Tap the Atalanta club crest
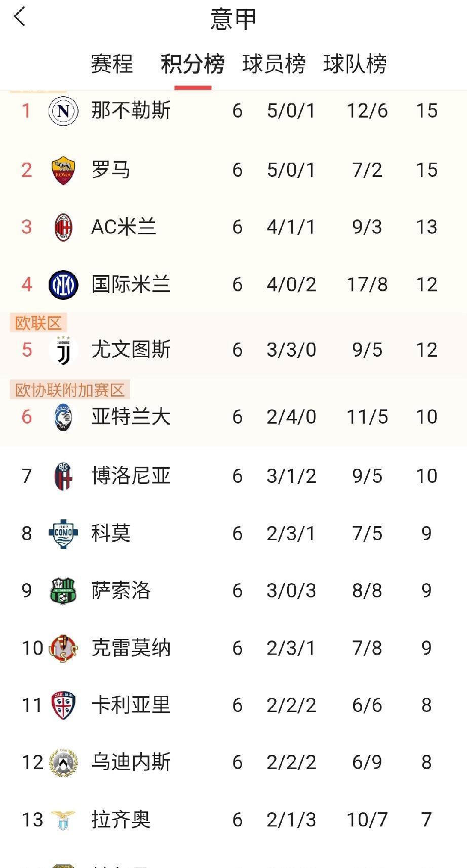467x868 pixels. [63, 417]
